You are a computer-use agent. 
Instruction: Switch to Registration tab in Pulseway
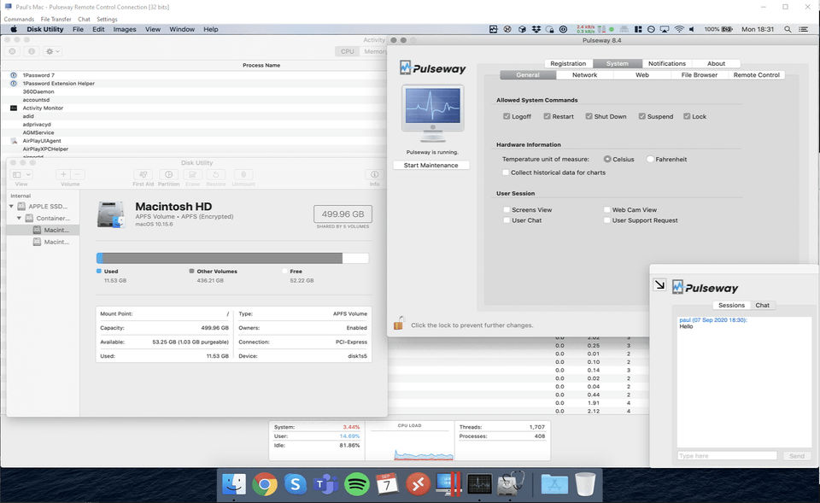tap(568, 63)
